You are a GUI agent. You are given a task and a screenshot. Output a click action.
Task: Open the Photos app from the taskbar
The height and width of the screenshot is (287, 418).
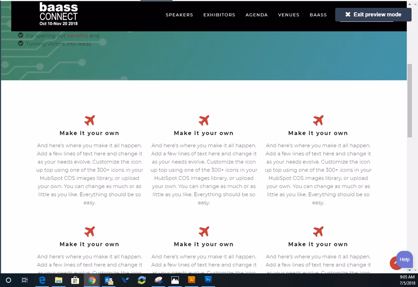pyautogui.click(x=175, y=280)
